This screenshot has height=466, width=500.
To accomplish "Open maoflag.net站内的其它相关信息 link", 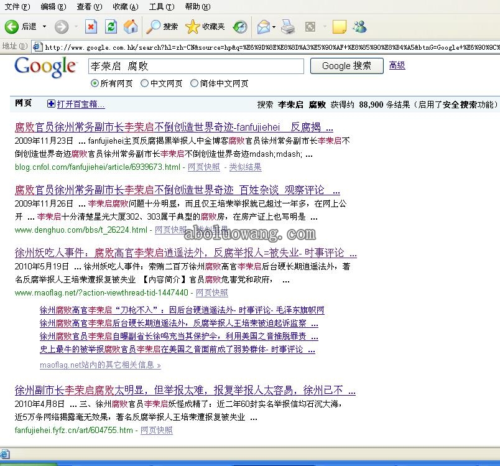I will (x=100, y=365).
